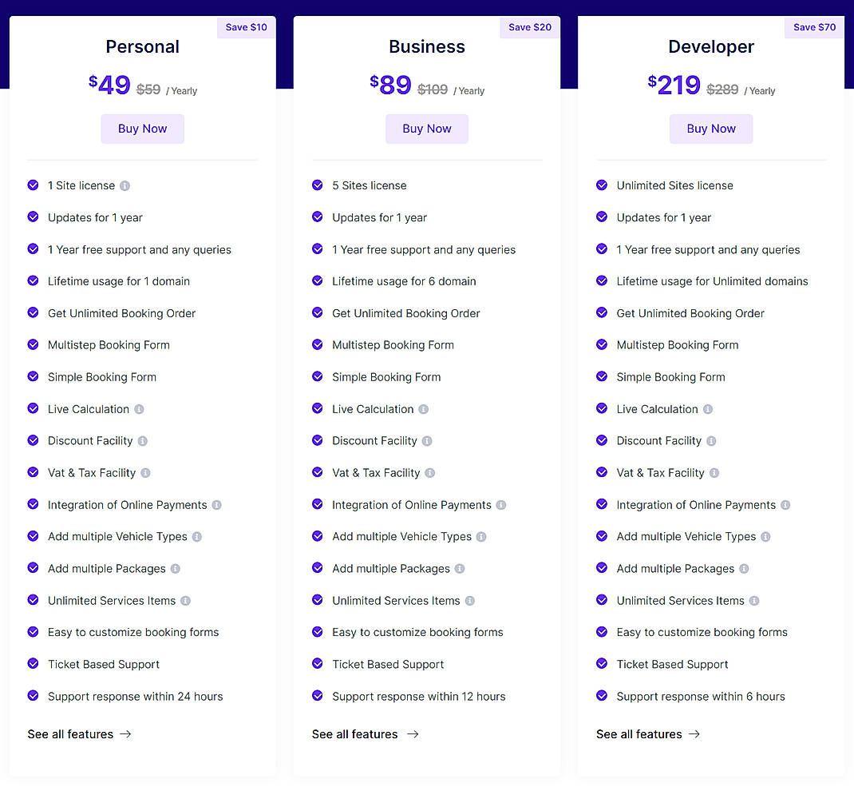854x791 pixels.
Task: Click 'Support response within 24 hours' text
Action: [x=136, y=697]
